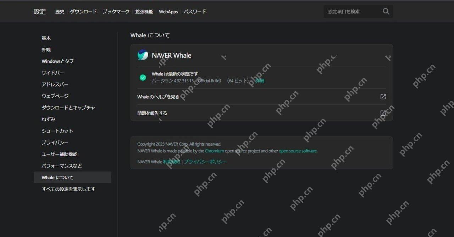The image size is (454, 237).
Task: Open WebApps header tab
Action: (x=168, y=12)
